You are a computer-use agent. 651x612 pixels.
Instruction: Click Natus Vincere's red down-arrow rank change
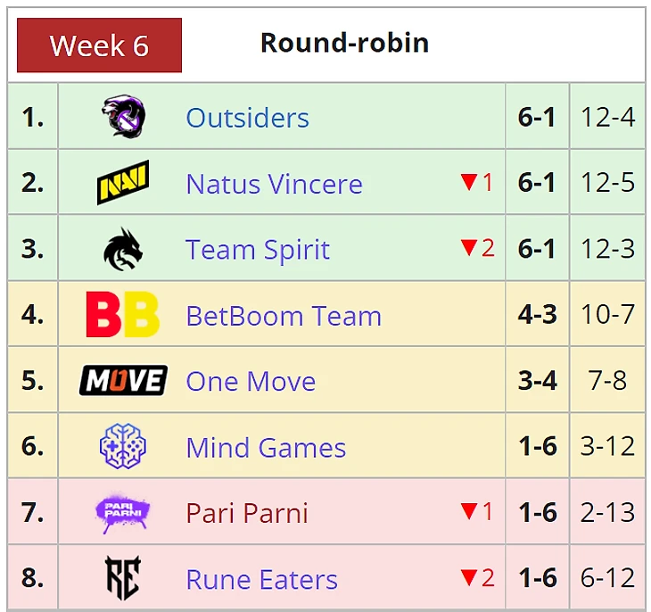(476, 183)
